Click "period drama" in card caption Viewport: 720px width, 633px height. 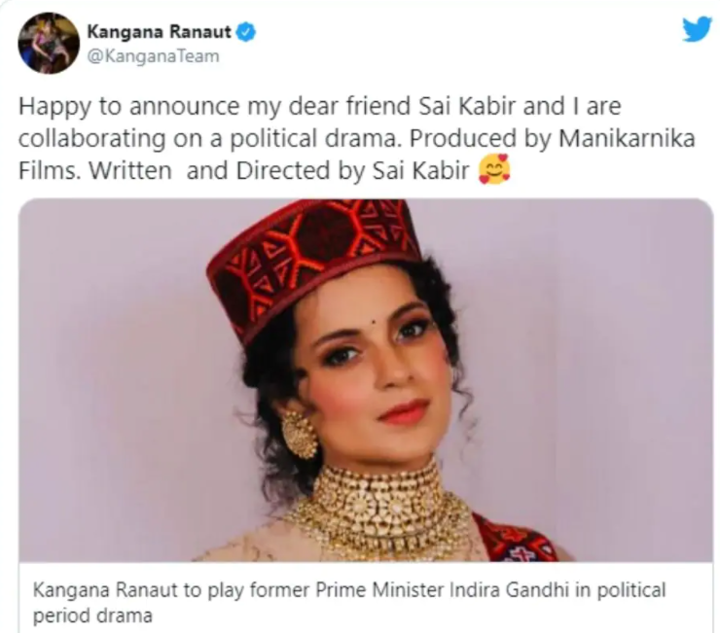(x=92, y=615)
